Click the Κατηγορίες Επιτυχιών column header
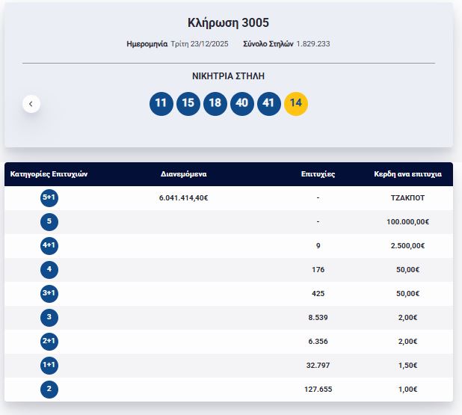Viewport: 462px width, 415px height. pos(49,174)
